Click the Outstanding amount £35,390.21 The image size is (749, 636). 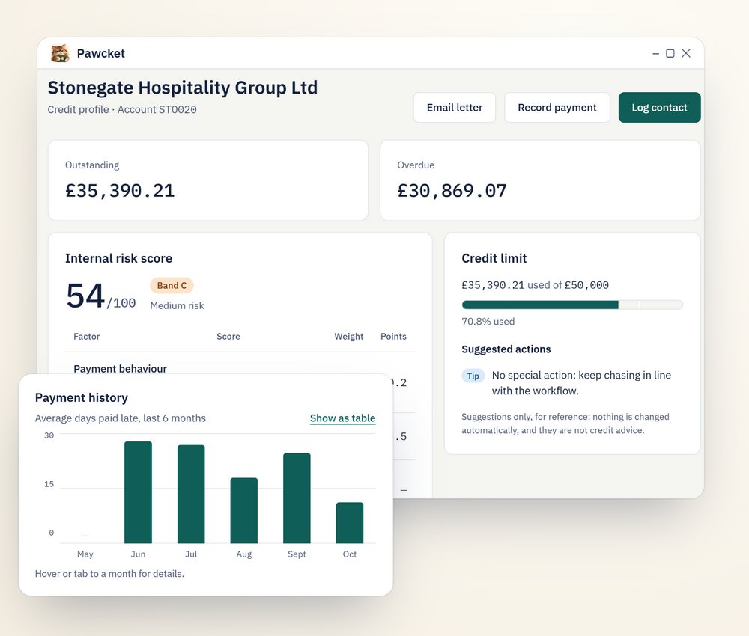click(120, 190)
